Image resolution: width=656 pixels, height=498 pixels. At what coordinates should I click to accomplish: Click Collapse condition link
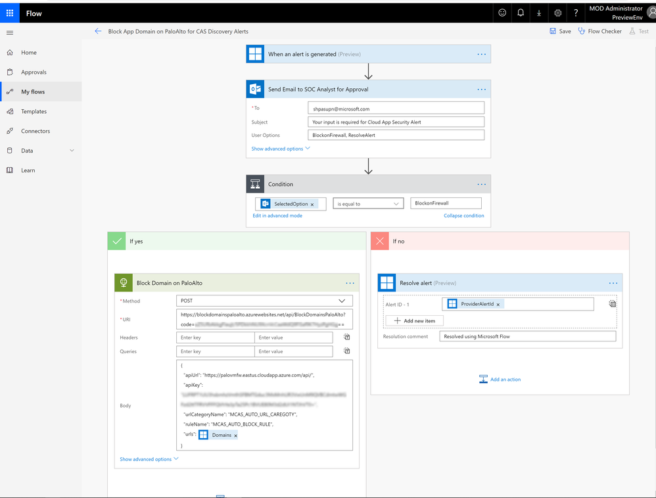(x=464, y=216)
